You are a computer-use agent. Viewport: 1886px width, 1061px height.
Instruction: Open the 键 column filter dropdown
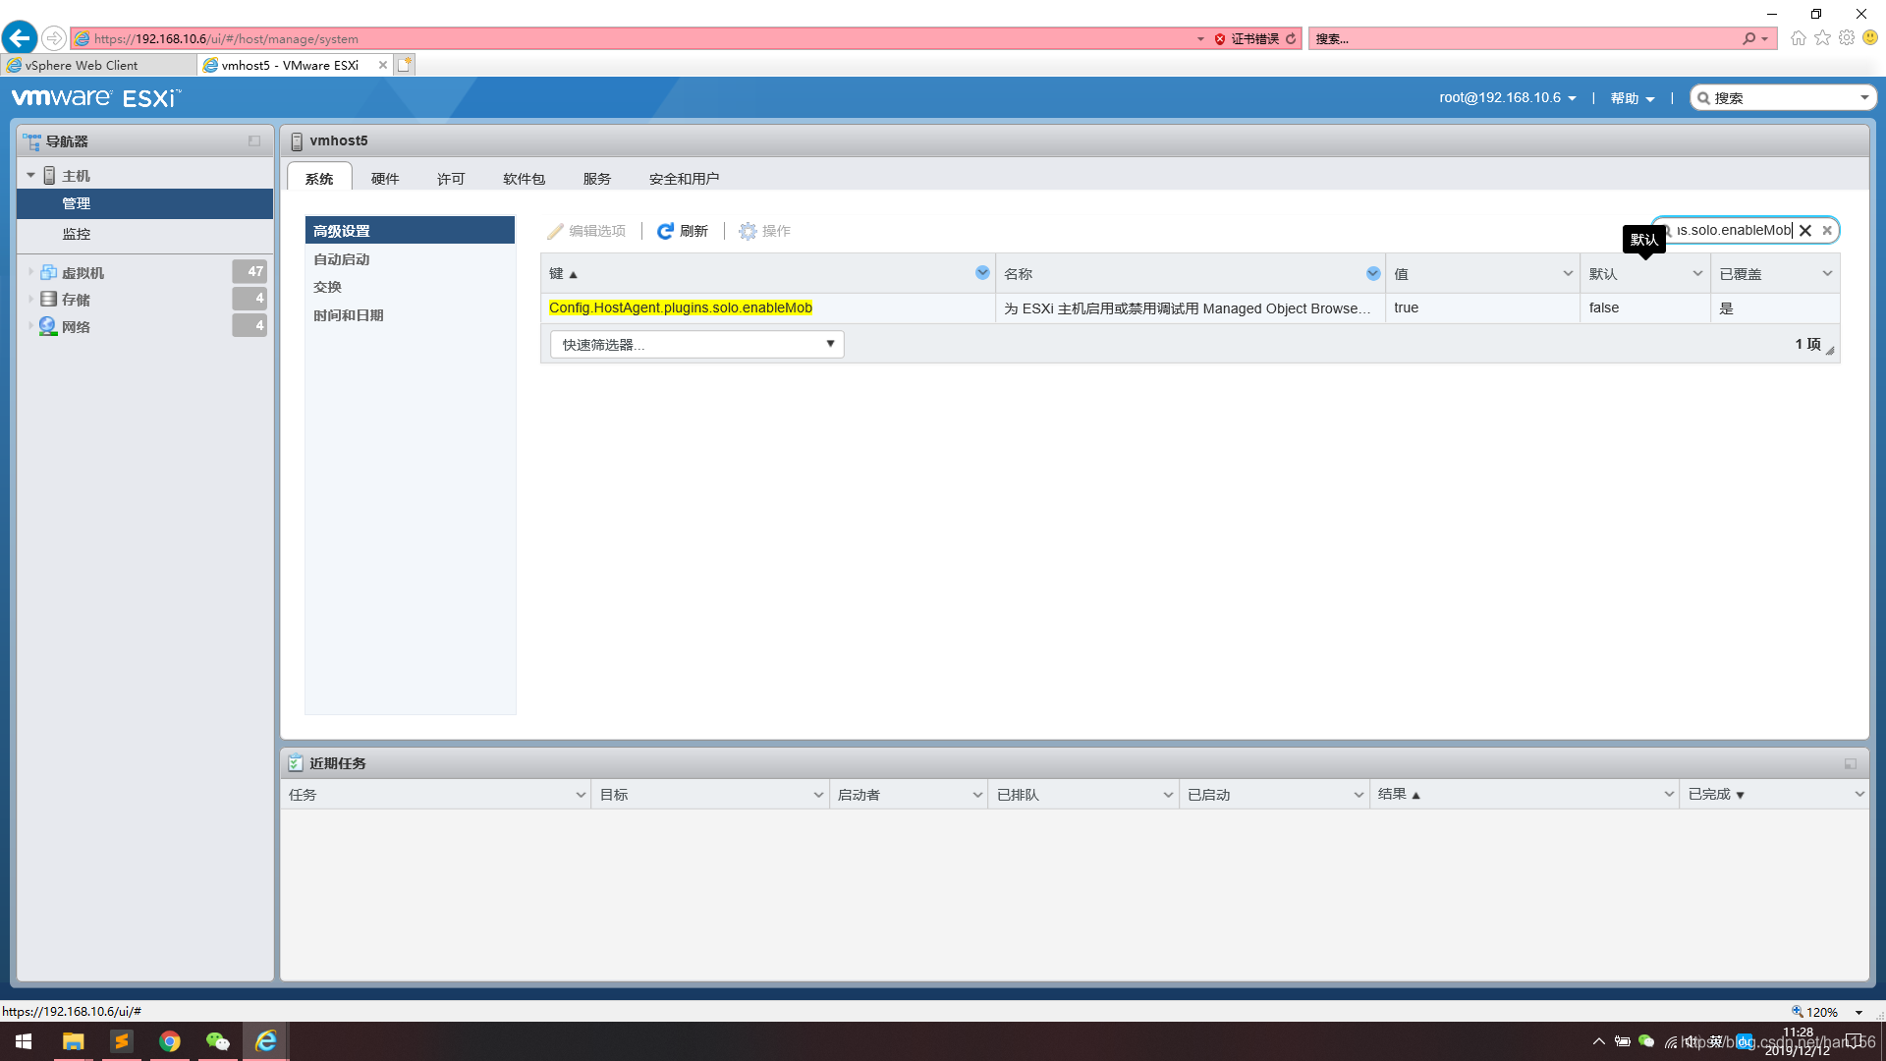[x=982, y=272]
